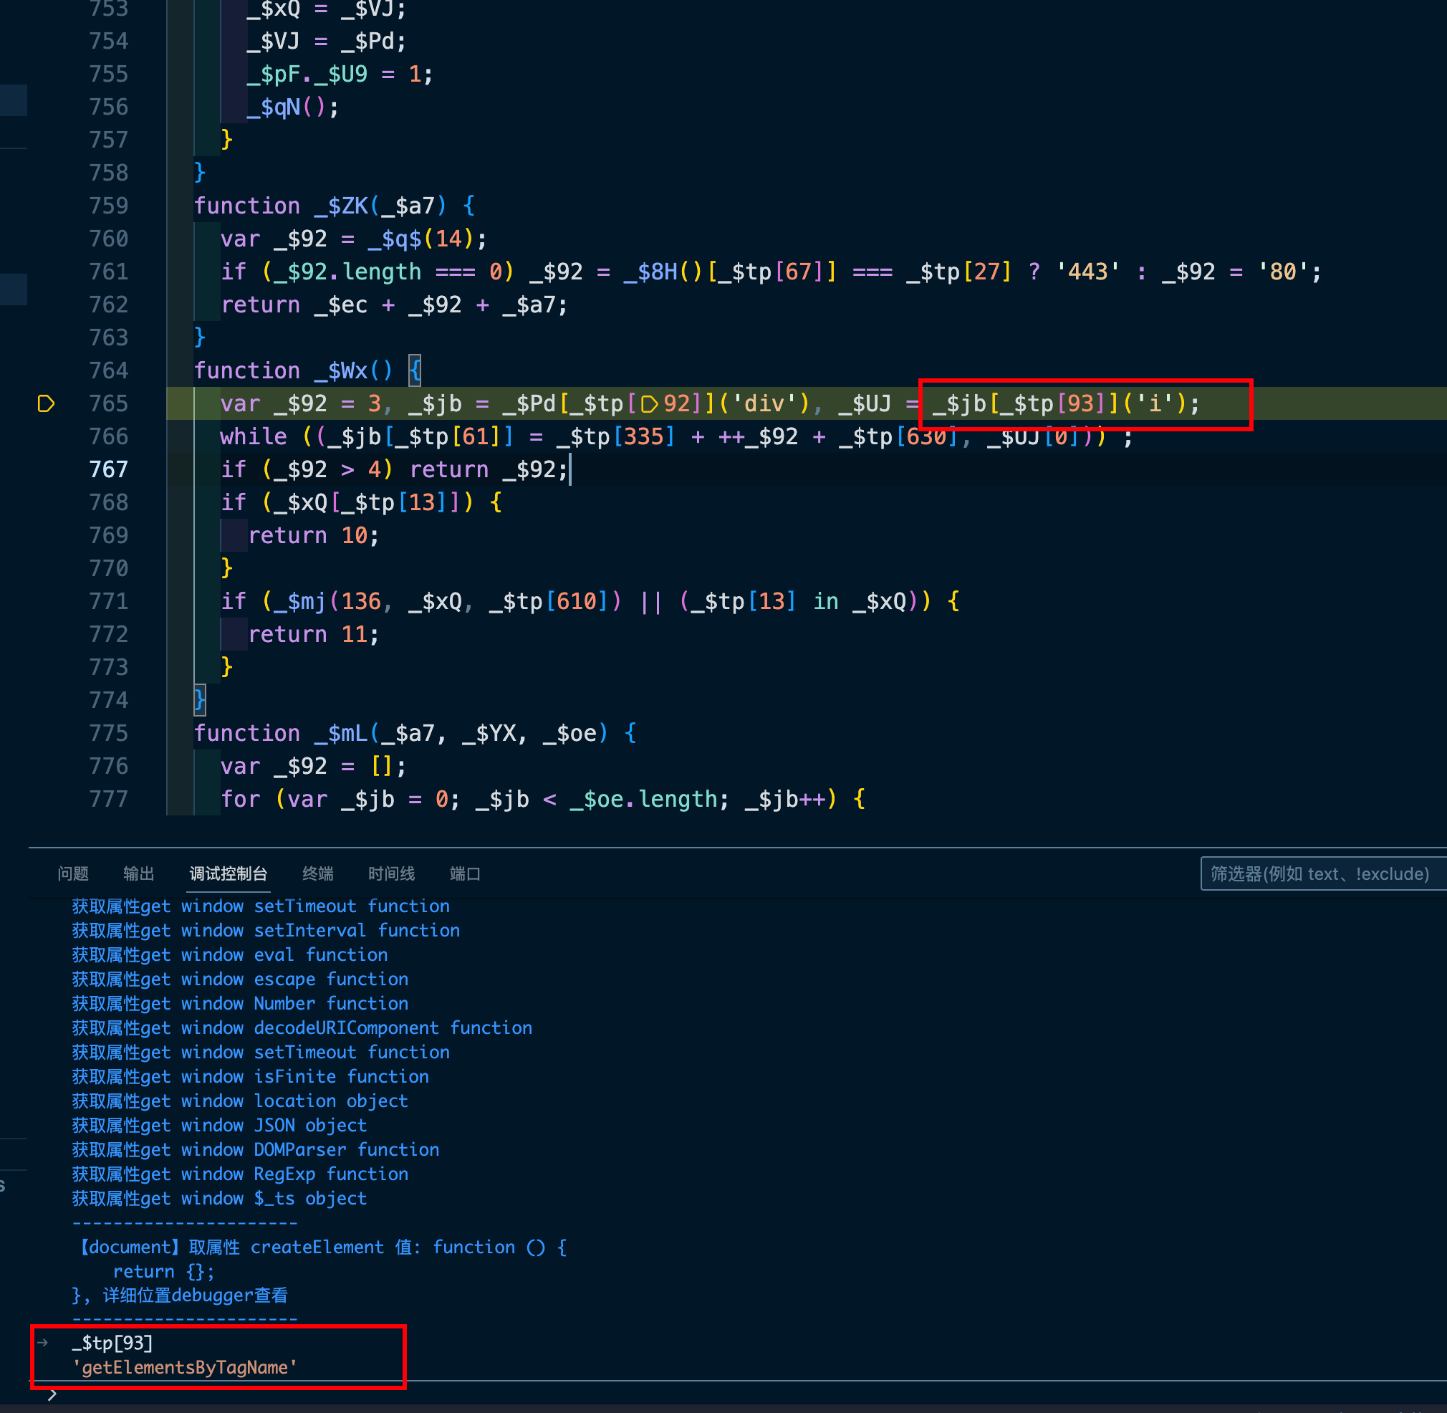The image size is (1447, 1413).
Task: Click function name _$Wx on line 764
Action: pyautogui.click(x=342, y=370)
